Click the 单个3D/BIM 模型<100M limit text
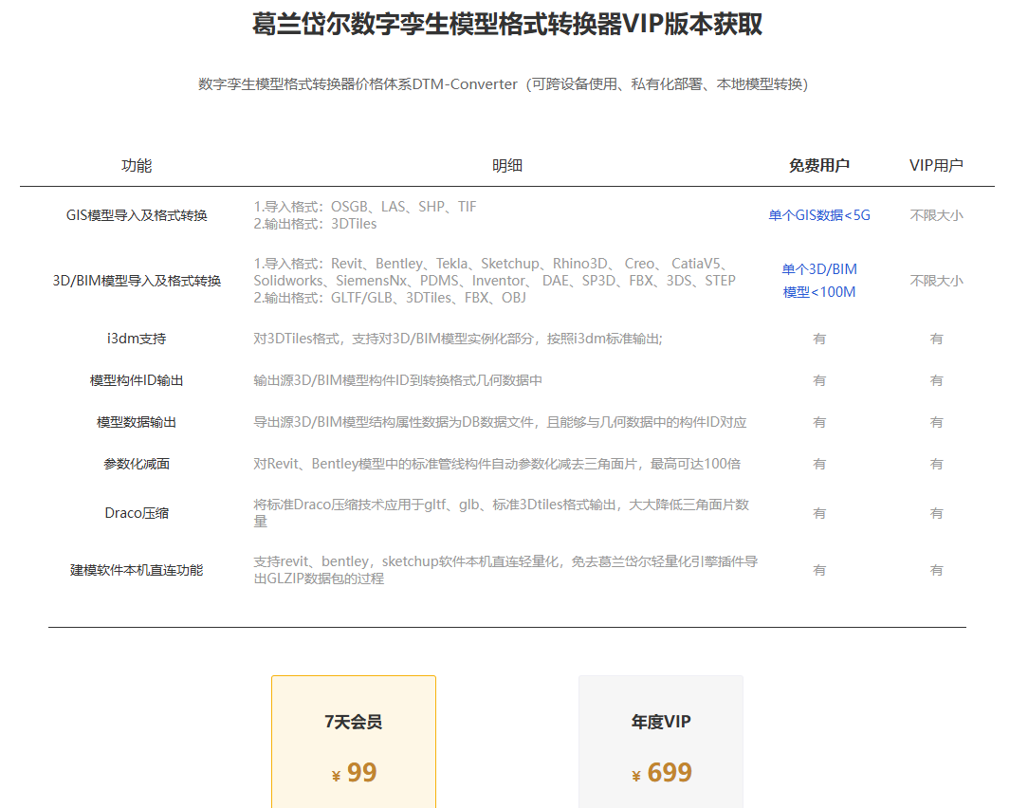 pos(819,281)
